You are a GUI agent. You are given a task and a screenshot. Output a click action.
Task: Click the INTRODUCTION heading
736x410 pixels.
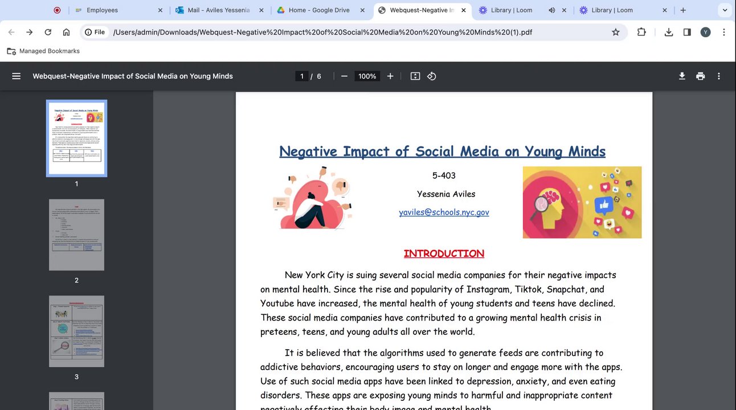pyautogui.click(x=444, y=253)
